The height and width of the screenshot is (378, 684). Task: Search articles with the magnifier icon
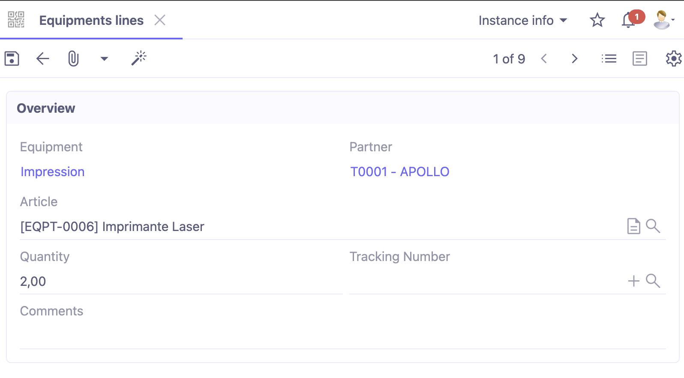(653, 226)
